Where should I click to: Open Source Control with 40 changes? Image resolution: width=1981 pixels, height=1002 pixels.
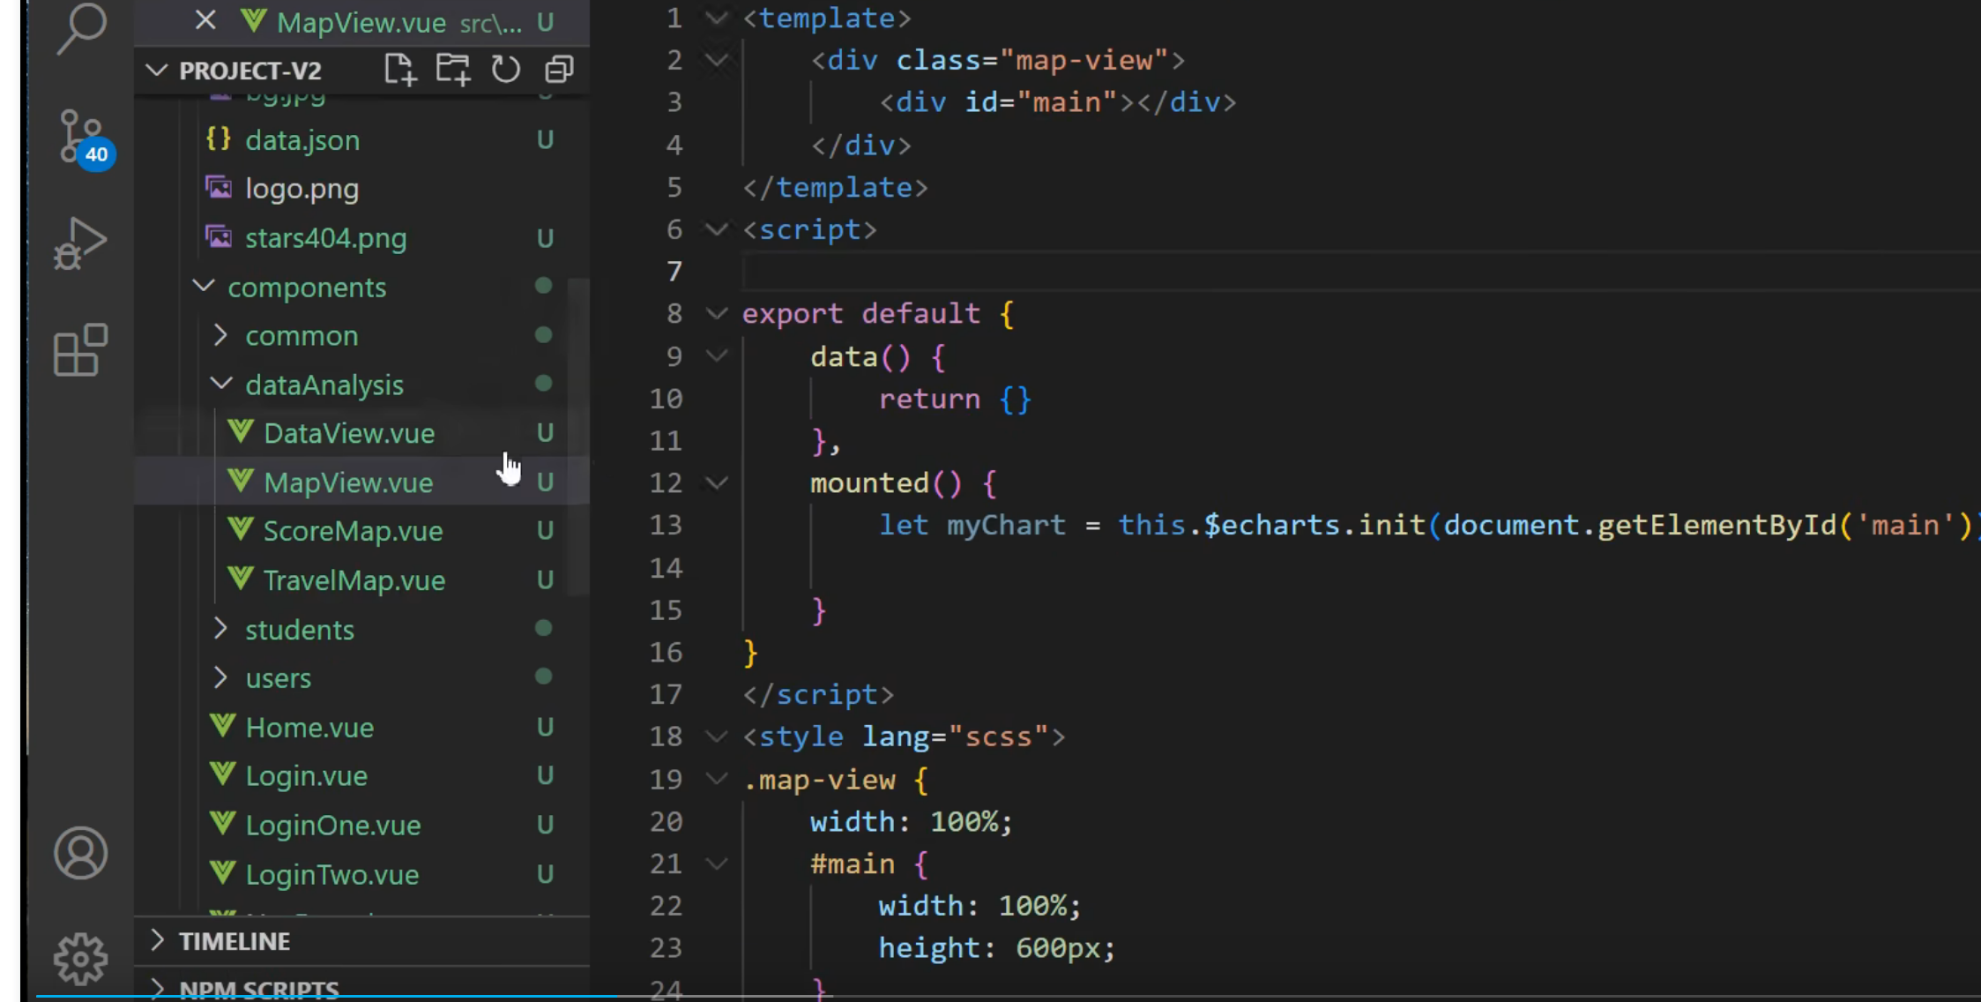click(x=81, y=138)
